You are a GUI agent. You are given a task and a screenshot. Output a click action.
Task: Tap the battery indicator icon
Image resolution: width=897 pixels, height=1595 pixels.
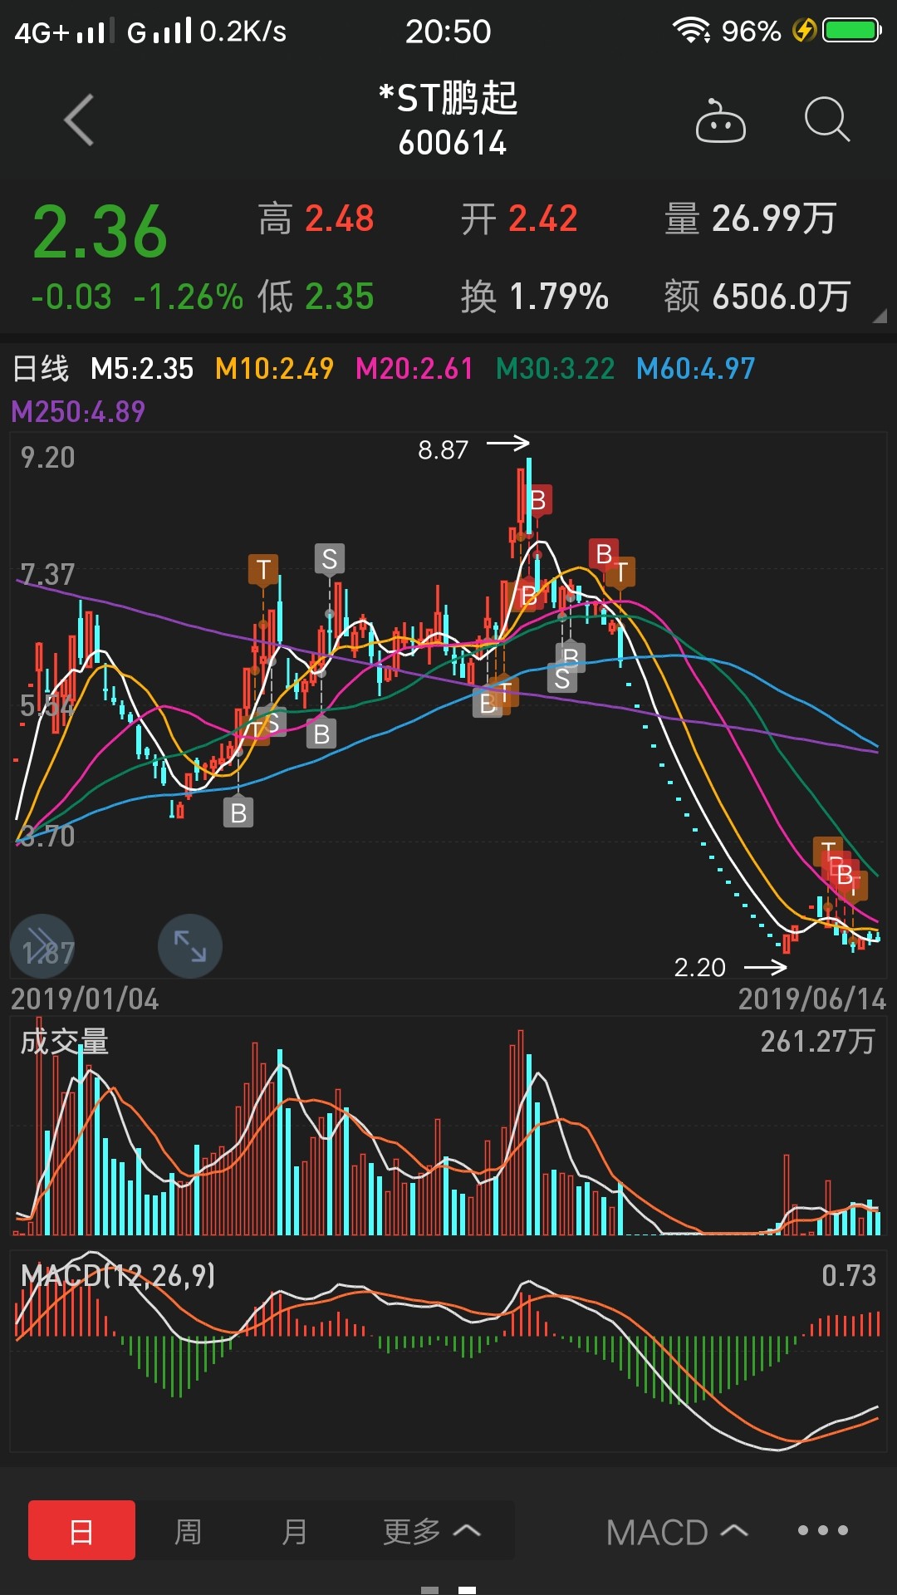pos(850,31)
